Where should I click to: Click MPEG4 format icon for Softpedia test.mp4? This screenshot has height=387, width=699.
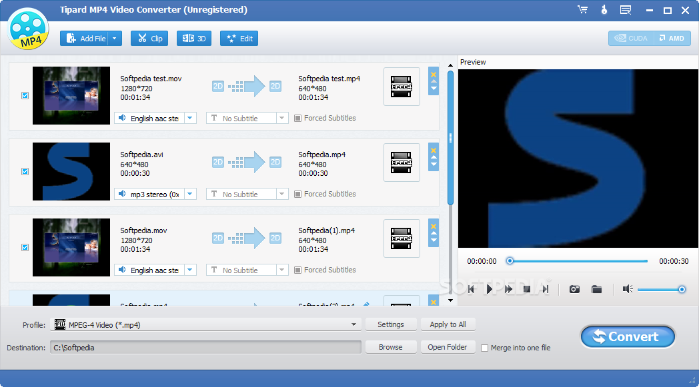402,87
